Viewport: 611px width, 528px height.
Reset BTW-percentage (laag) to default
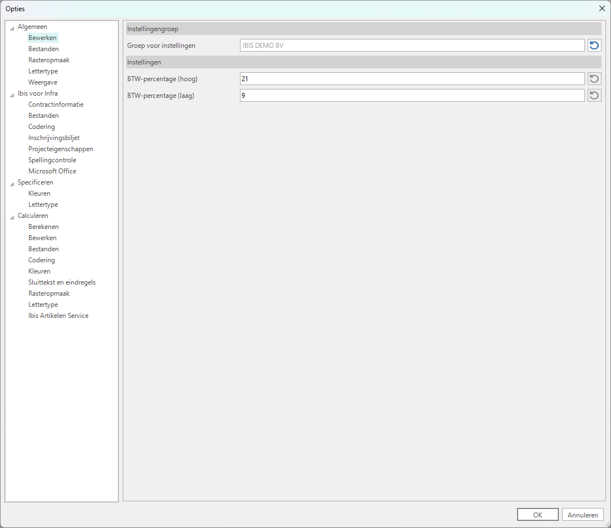[x=594, y=96]
